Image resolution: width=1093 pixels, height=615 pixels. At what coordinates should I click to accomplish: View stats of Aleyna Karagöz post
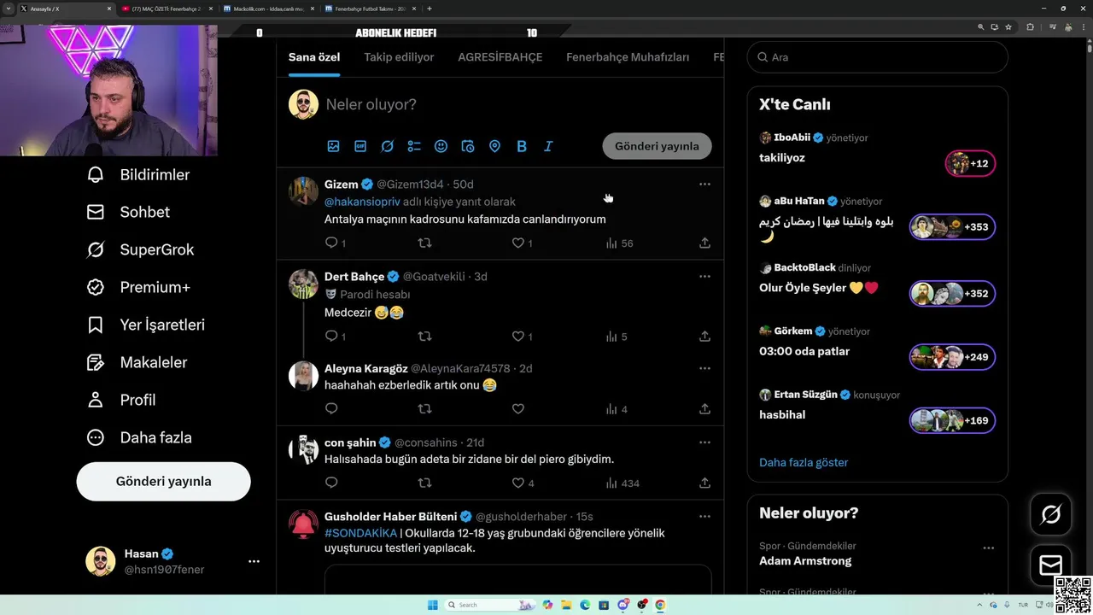tap(617, 409)
